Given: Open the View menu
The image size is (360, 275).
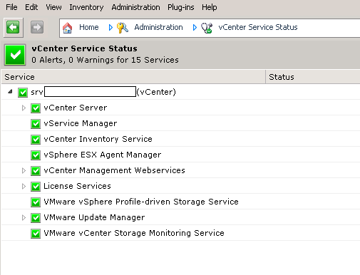Looking at the screenshot, I should tap(53, 7).
